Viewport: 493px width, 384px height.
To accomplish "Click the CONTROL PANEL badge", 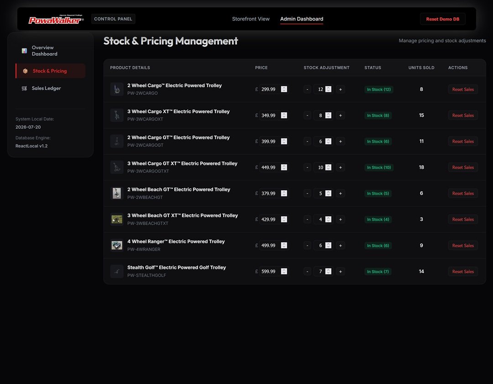I will pyautogui.click(x=113, y=19).
